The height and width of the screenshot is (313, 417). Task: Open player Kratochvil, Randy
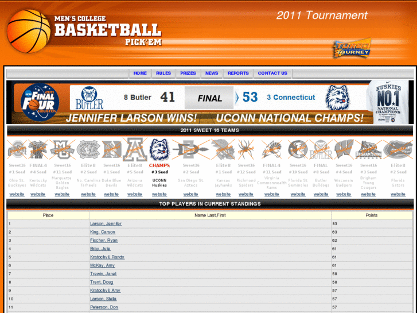[107, 257]
